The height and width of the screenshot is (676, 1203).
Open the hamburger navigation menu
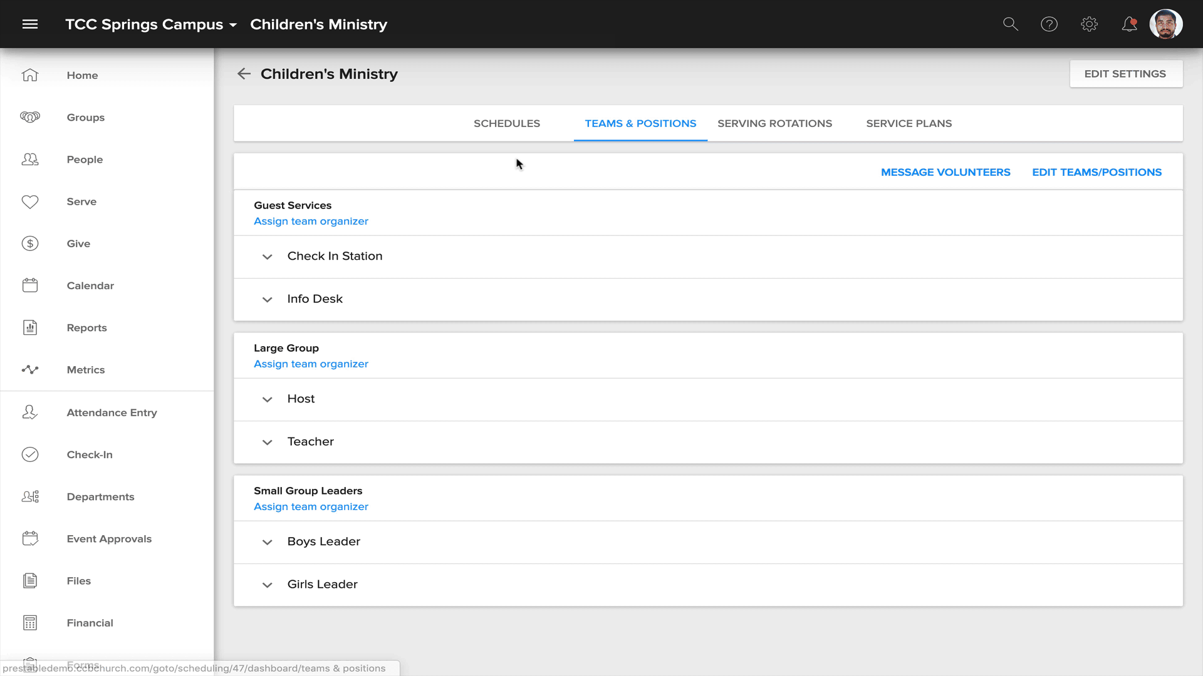point(30,24)
